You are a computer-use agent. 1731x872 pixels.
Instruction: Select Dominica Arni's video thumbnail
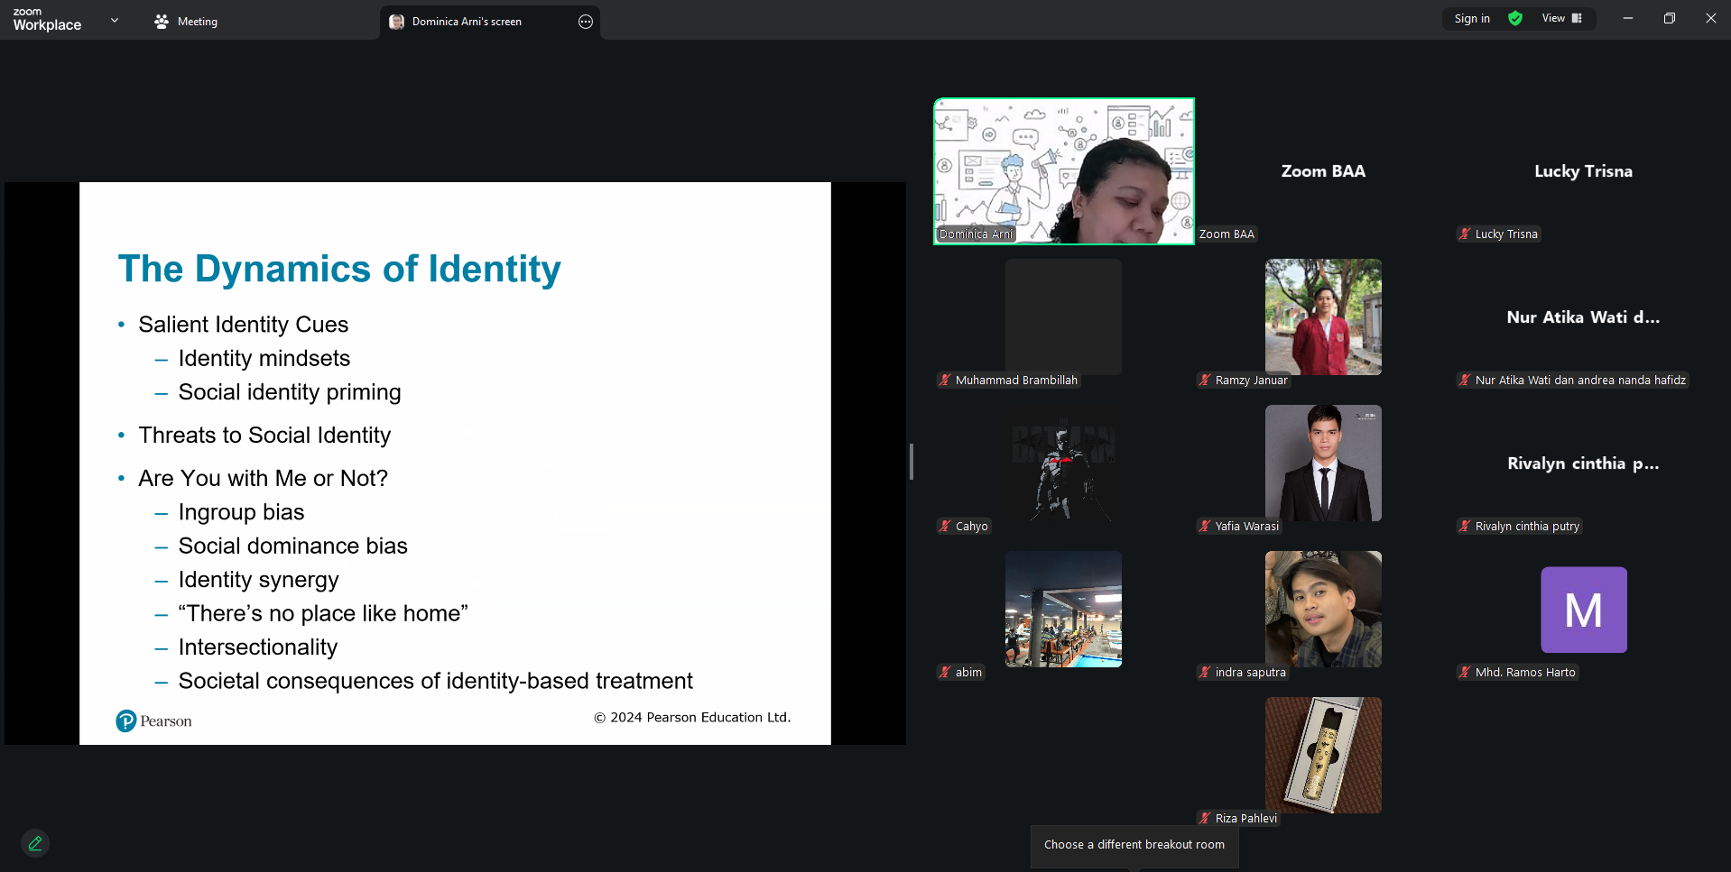click(x=1064, y=171)
